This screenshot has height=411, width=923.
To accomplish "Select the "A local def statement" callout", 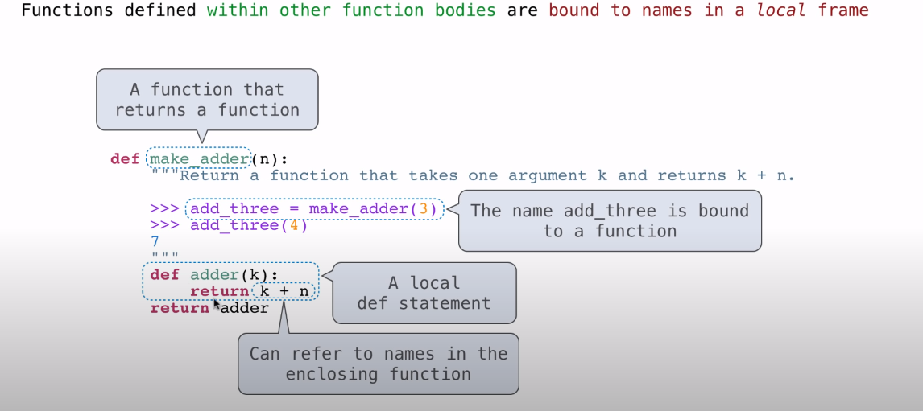I will coord(424,293).
